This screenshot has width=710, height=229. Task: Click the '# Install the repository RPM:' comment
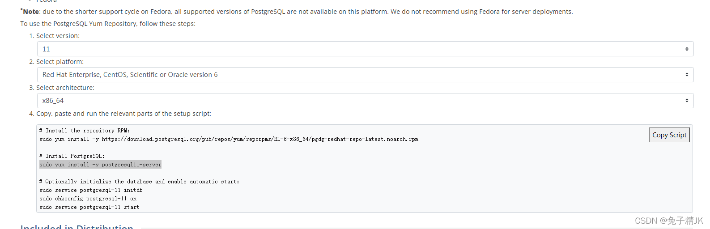(x=84, y=131)
